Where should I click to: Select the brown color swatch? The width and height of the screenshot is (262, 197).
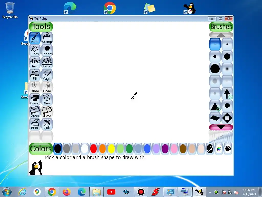[183, 149]
